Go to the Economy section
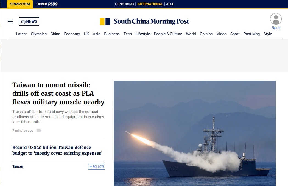 (72, 34)
